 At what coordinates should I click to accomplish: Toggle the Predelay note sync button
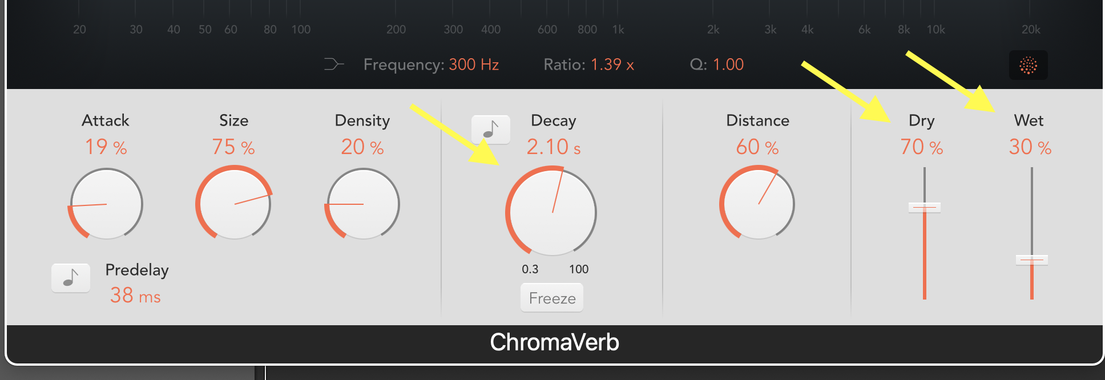point(71,278)
